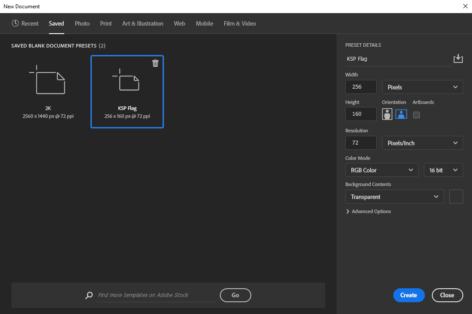
Task: Click the 'PRESET DETAILS' heading
Action: tap(363, 45)
